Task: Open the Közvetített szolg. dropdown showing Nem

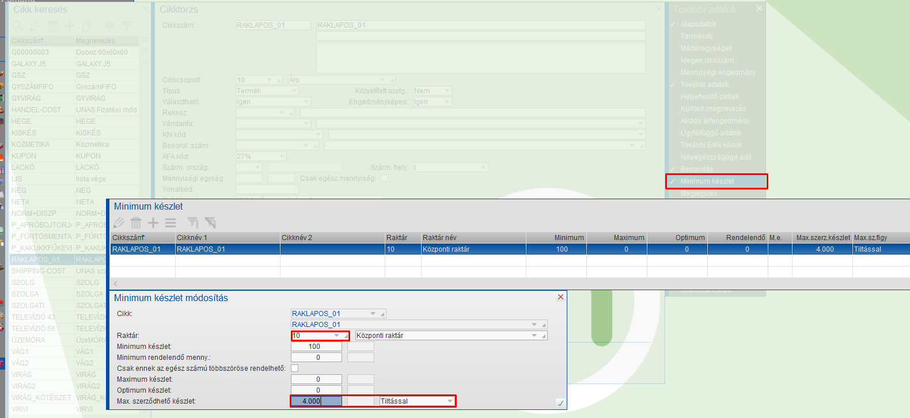Action: pos(447,91)
